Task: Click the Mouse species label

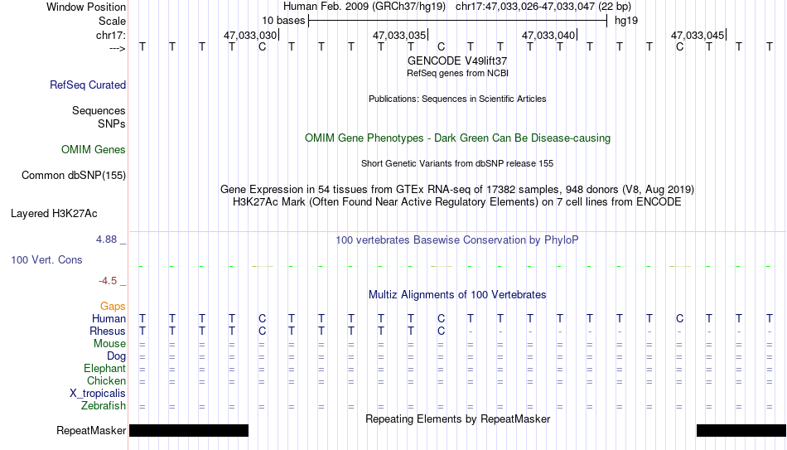Action: coord(109,344)
